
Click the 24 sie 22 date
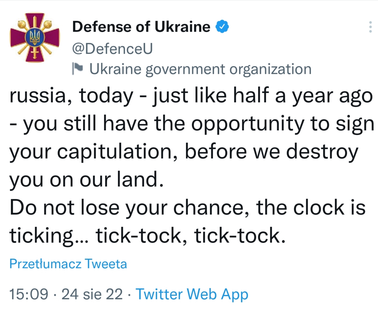92,294
